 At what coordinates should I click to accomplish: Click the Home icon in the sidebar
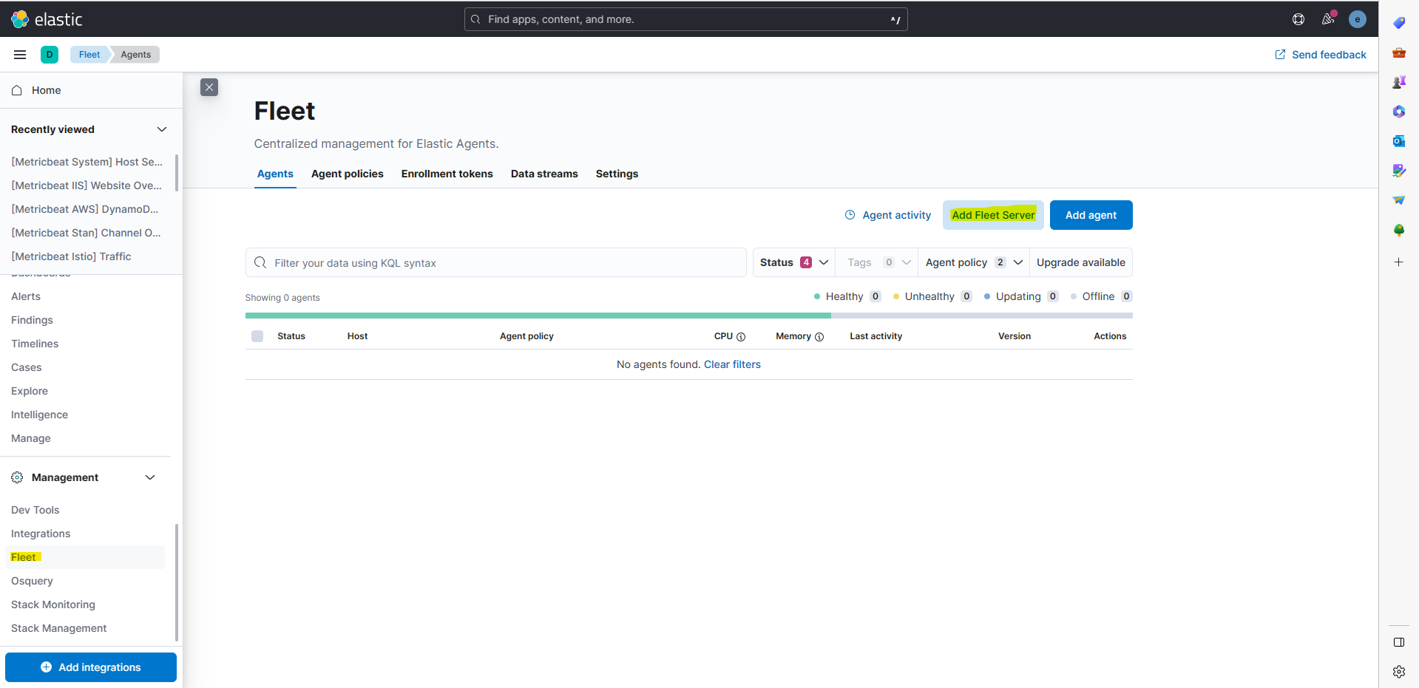pos(17,90)
